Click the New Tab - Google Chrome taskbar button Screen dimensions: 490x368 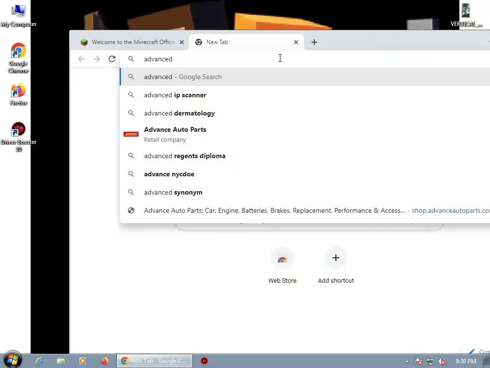click(x=155, y=361)
